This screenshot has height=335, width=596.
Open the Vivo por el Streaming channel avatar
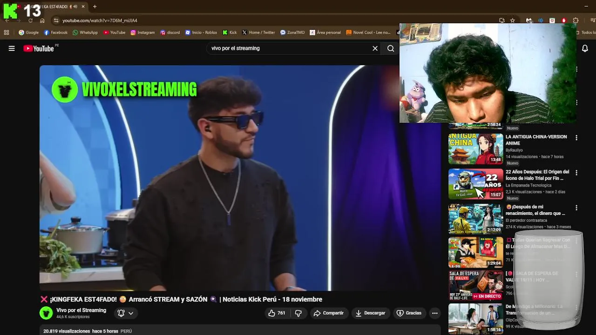[x=46, y=313]
